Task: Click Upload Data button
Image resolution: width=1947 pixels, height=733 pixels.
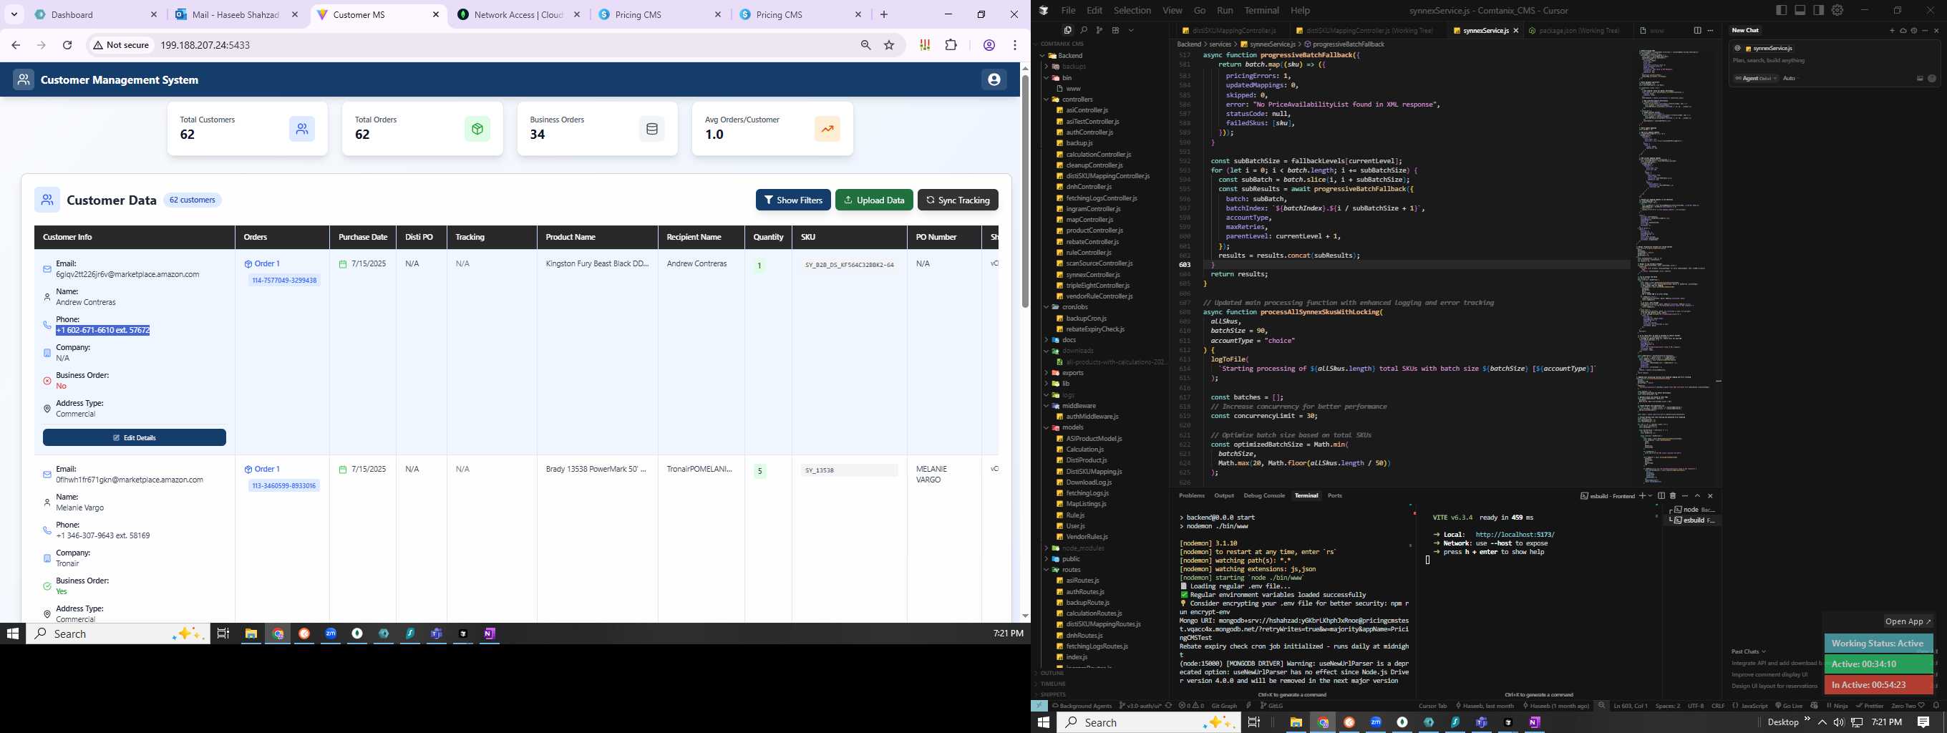Action: (x=874, y=200)
